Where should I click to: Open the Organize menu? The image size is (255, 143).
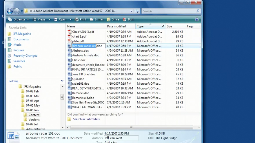pyautogui.click(x=19, y=19)
